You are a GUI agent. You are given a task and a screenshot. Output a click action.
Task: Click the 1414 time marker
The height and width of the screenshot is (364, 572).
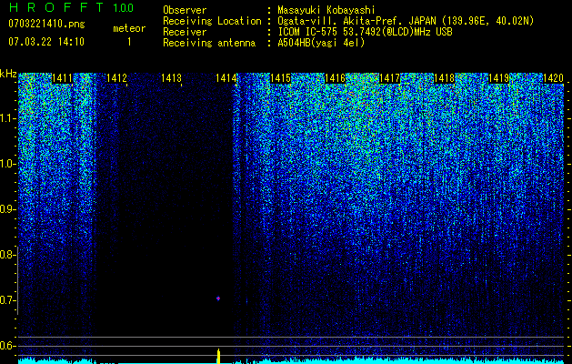click(x=226, y=78)
